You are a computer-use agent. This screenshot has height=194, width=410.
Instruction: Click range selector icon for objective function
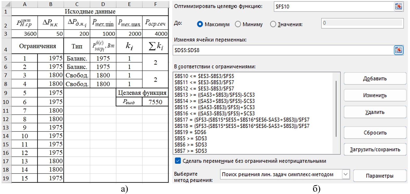pyautogui.click(x=398, y=6)
